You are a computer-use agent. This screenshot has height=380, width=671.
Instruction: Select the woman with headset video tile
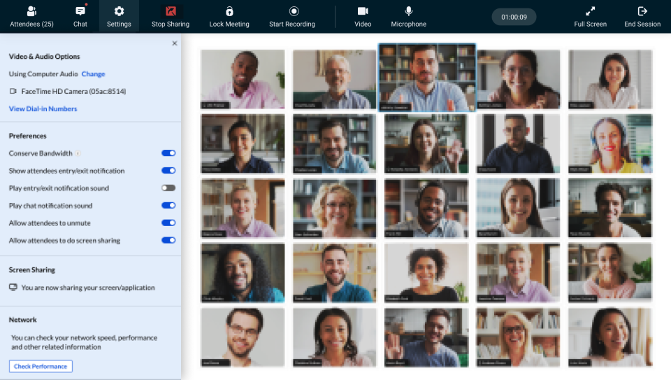pos(610,143)
